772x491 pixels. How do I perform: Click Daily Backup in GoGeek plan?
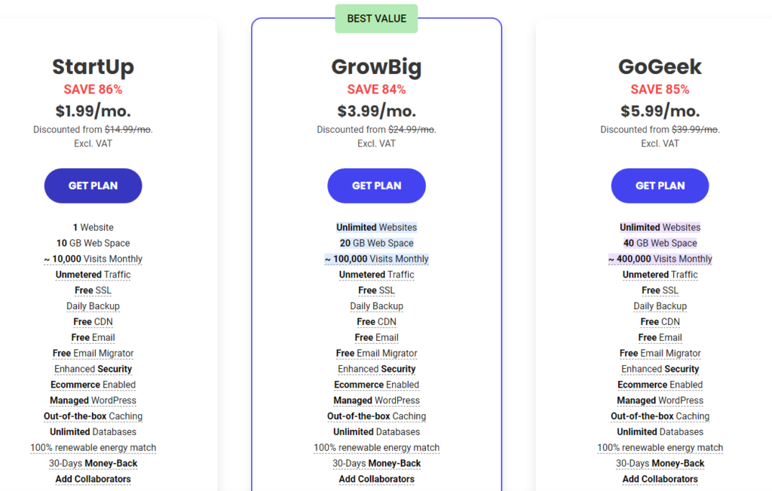click(660, 306)
